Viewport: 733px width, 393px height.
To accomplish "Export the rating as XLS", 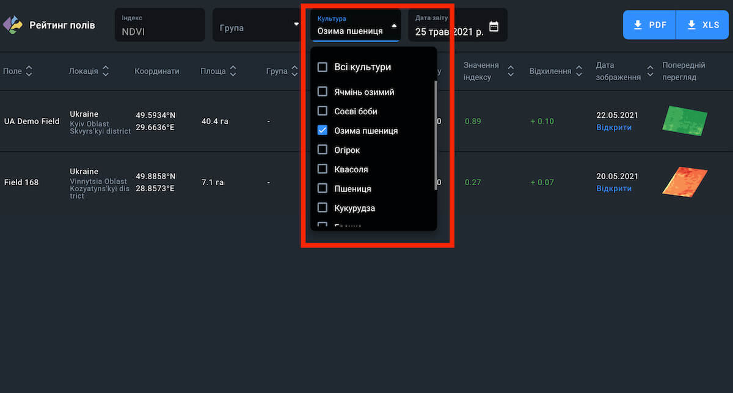I will click(x=702, y=25).
